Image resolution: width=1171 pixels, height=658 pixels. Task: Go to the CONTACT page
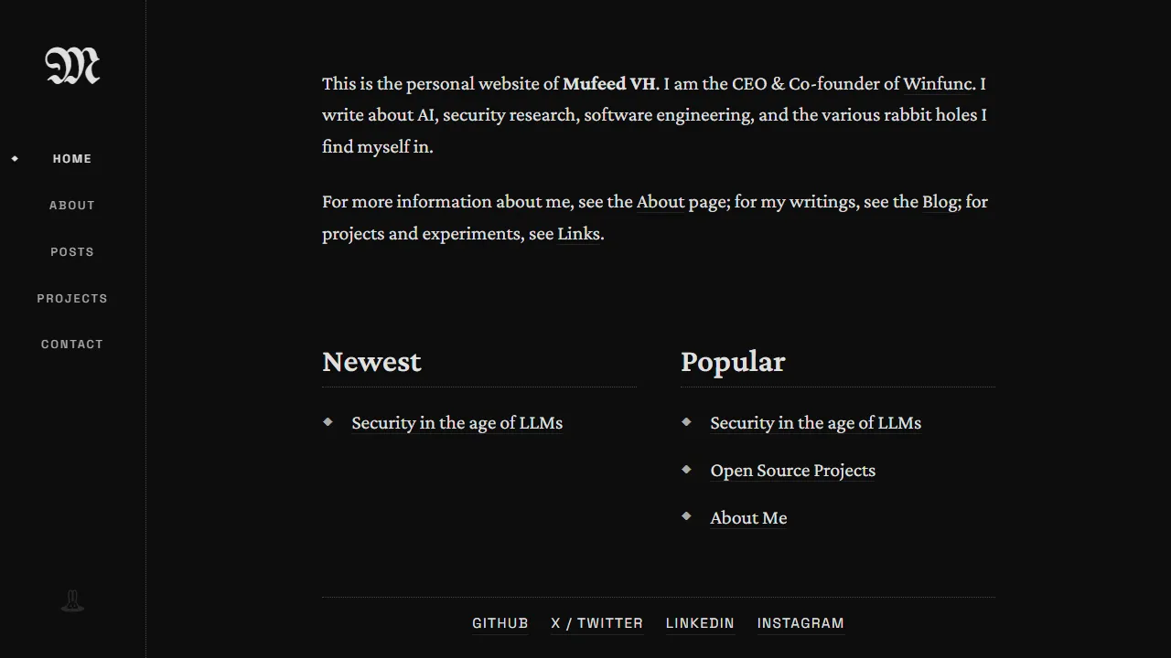[x=72, y=344]
